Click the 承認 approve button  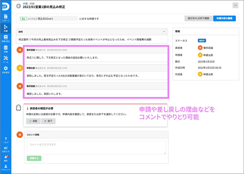tap(33, 121)
